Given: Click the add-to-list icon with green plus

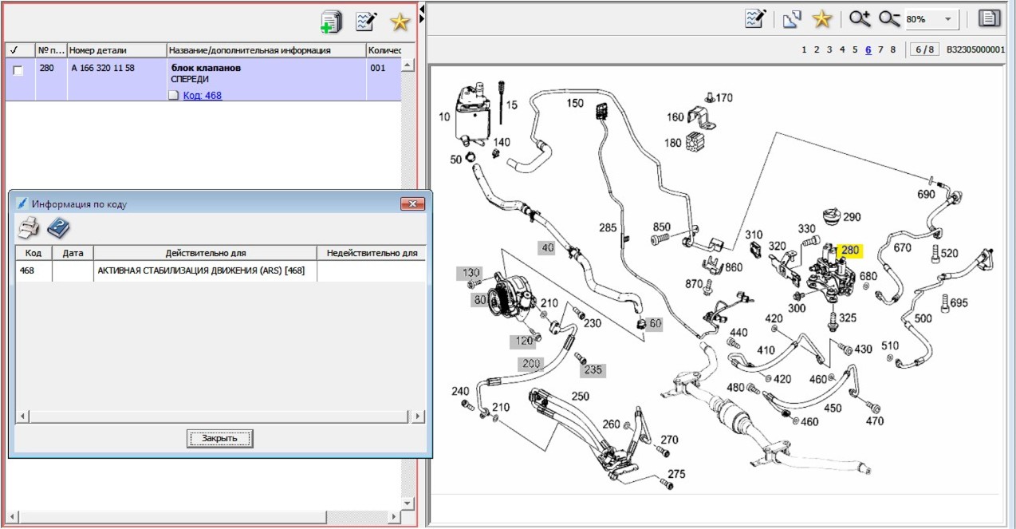Looking at the screenshot, I should [x=331, y=22].
